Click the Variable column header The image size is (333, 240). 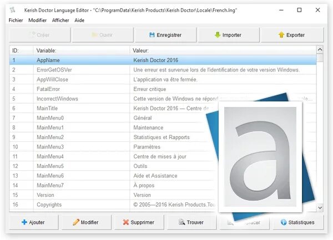tap(82, 50)
